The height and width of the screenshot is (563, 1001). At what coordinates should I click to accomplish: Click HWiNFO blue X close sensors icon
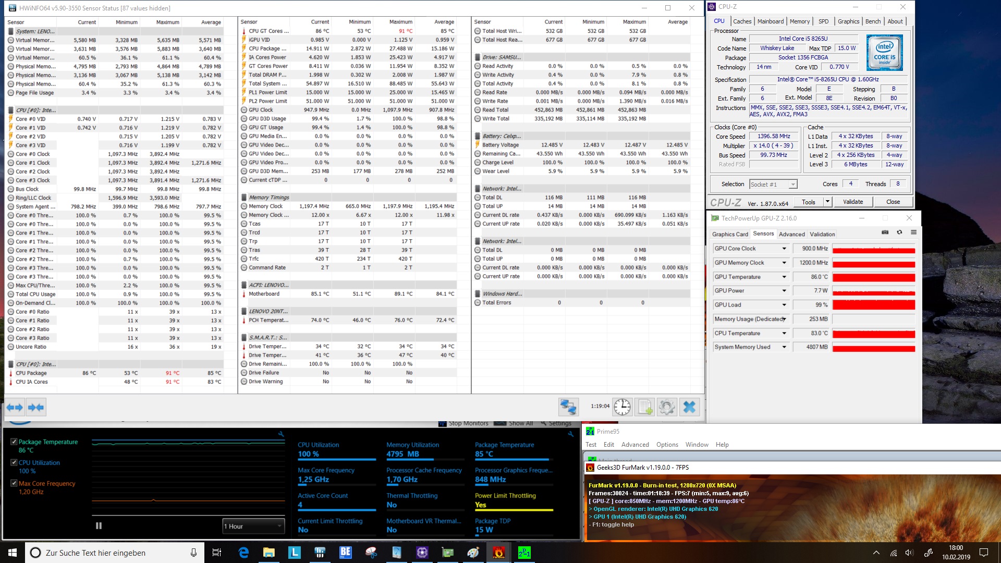(689, 407)
